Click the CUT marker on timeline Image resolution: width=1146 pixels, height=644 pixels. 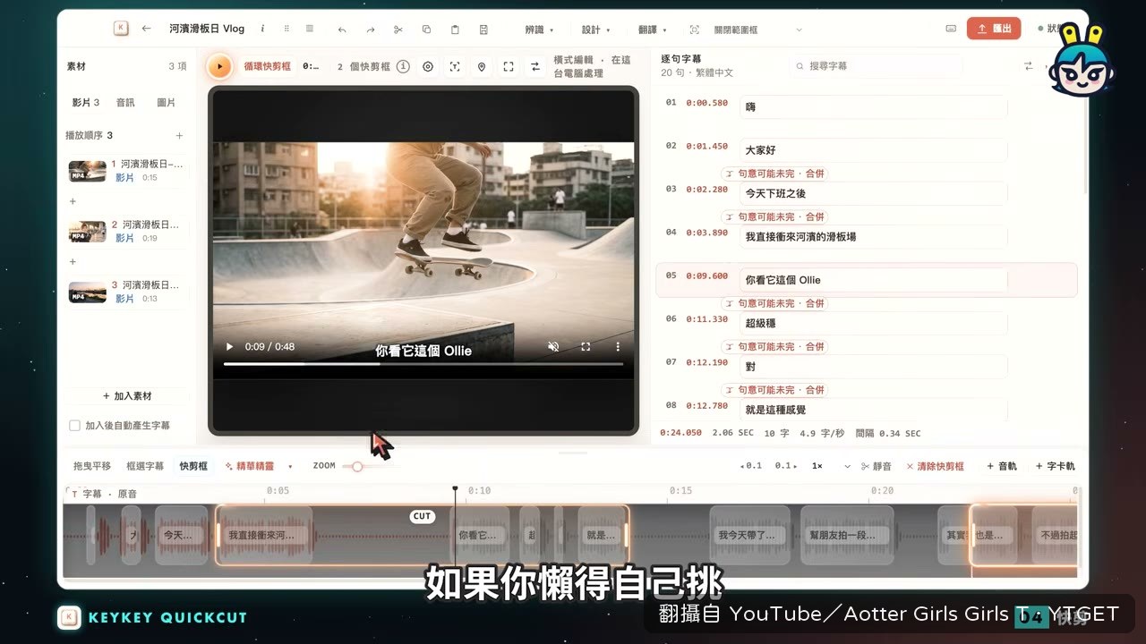(422, 516)
